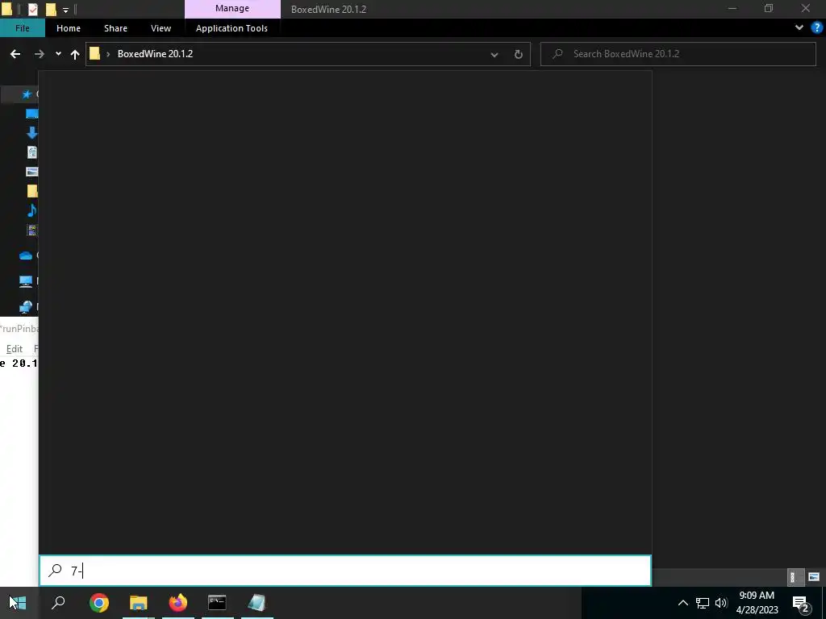Open the pinned yellow folder in sidebar
Viewport: 826px width, 619px height.
pos(32,190)
